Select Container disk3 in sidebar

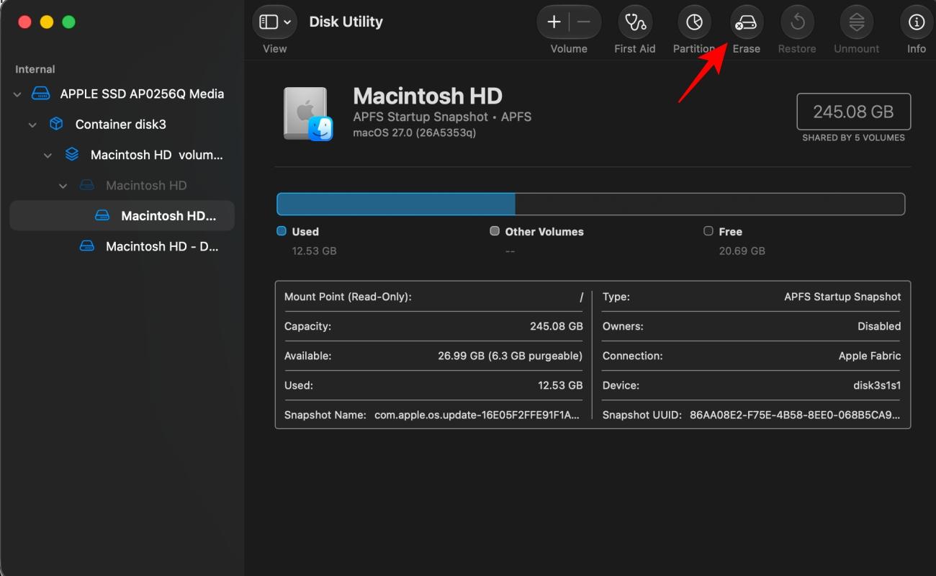pos(122,124)
